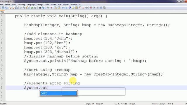Viewport: 187px width, 105px height.
Task: Click the 'public static void main' line
Action: 61,16
